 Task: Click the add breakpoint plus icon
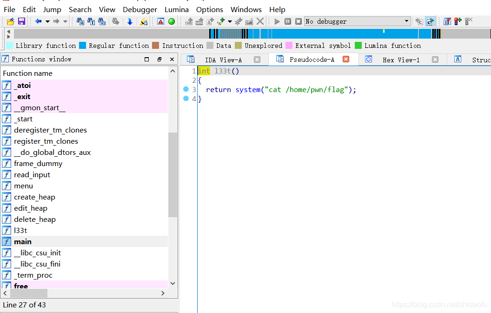[x=458, y=21]
